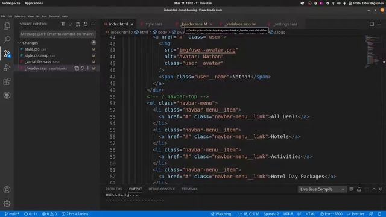Open the Help menu

point(65,16)
